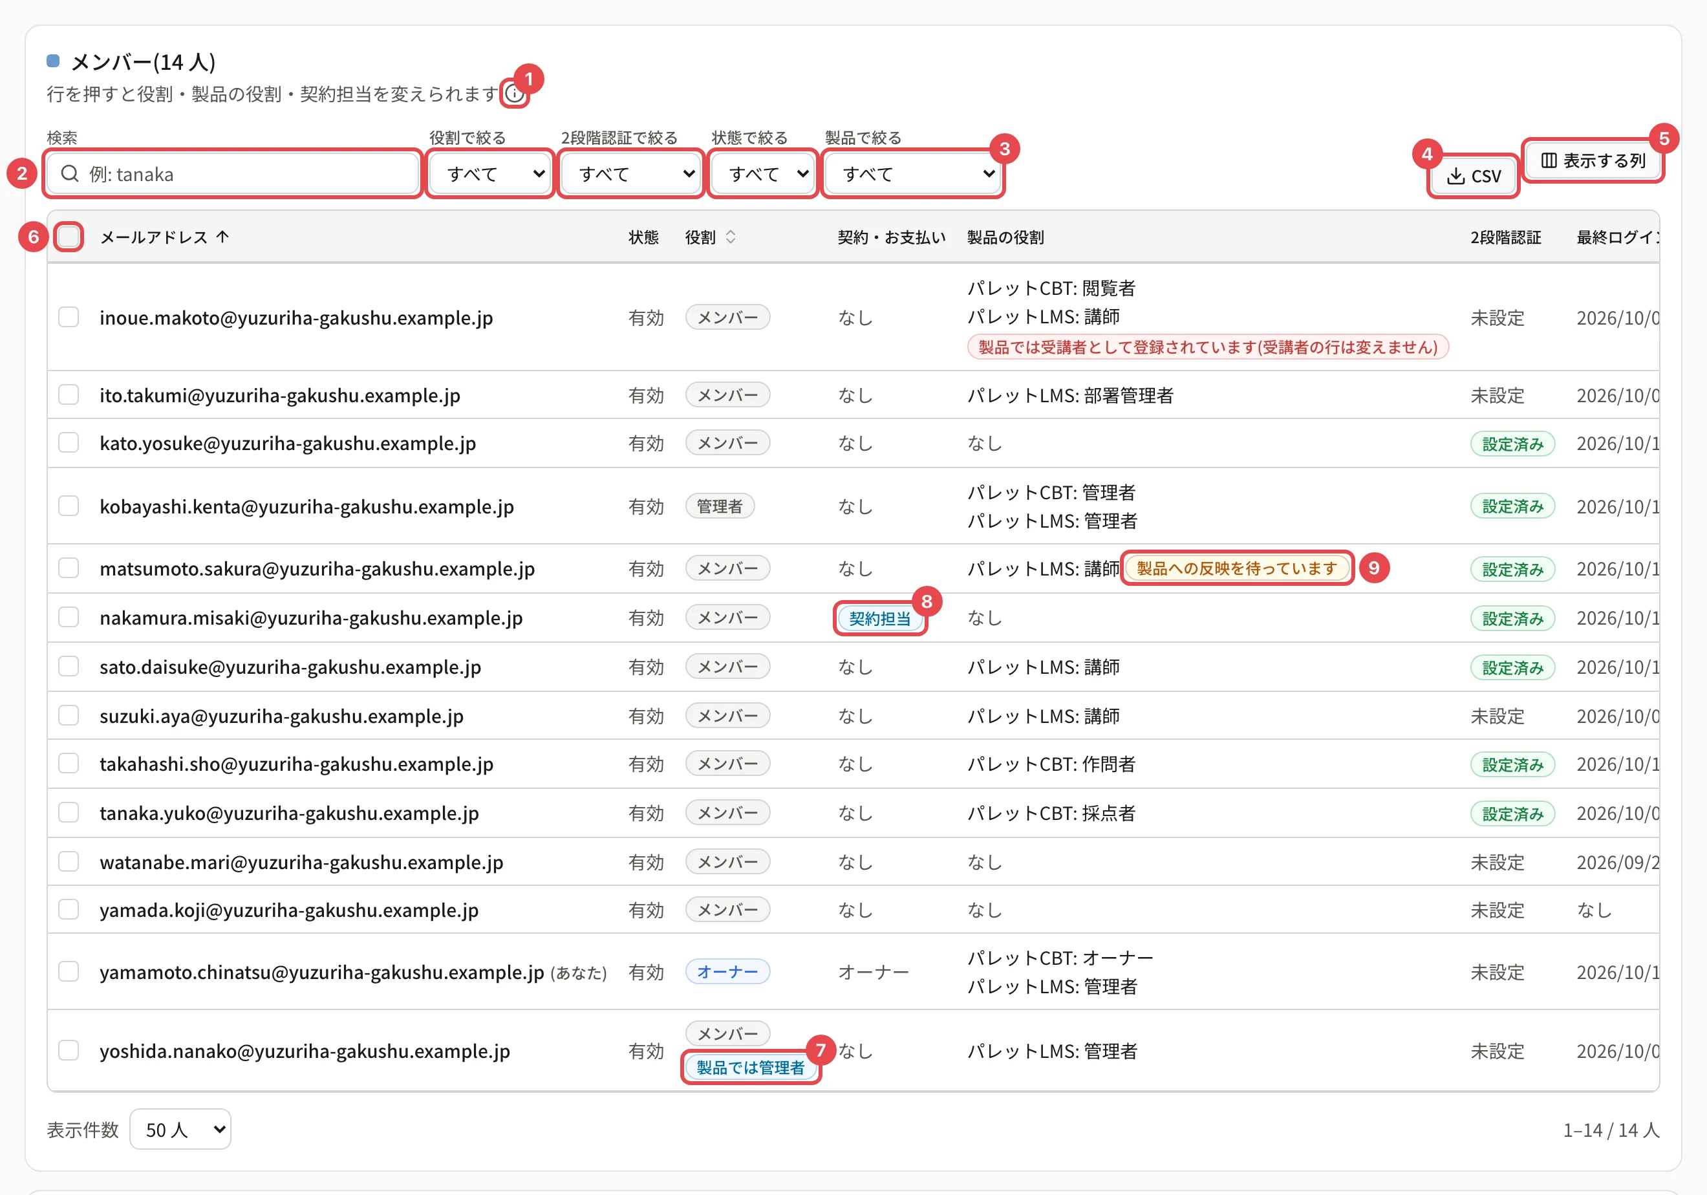Select the inoue.makoto row checkbox
The width and height of the screenshot is (1707, 1195).
coord(69,318)
